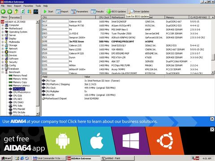Select the Celeron 420 result row

126,21
